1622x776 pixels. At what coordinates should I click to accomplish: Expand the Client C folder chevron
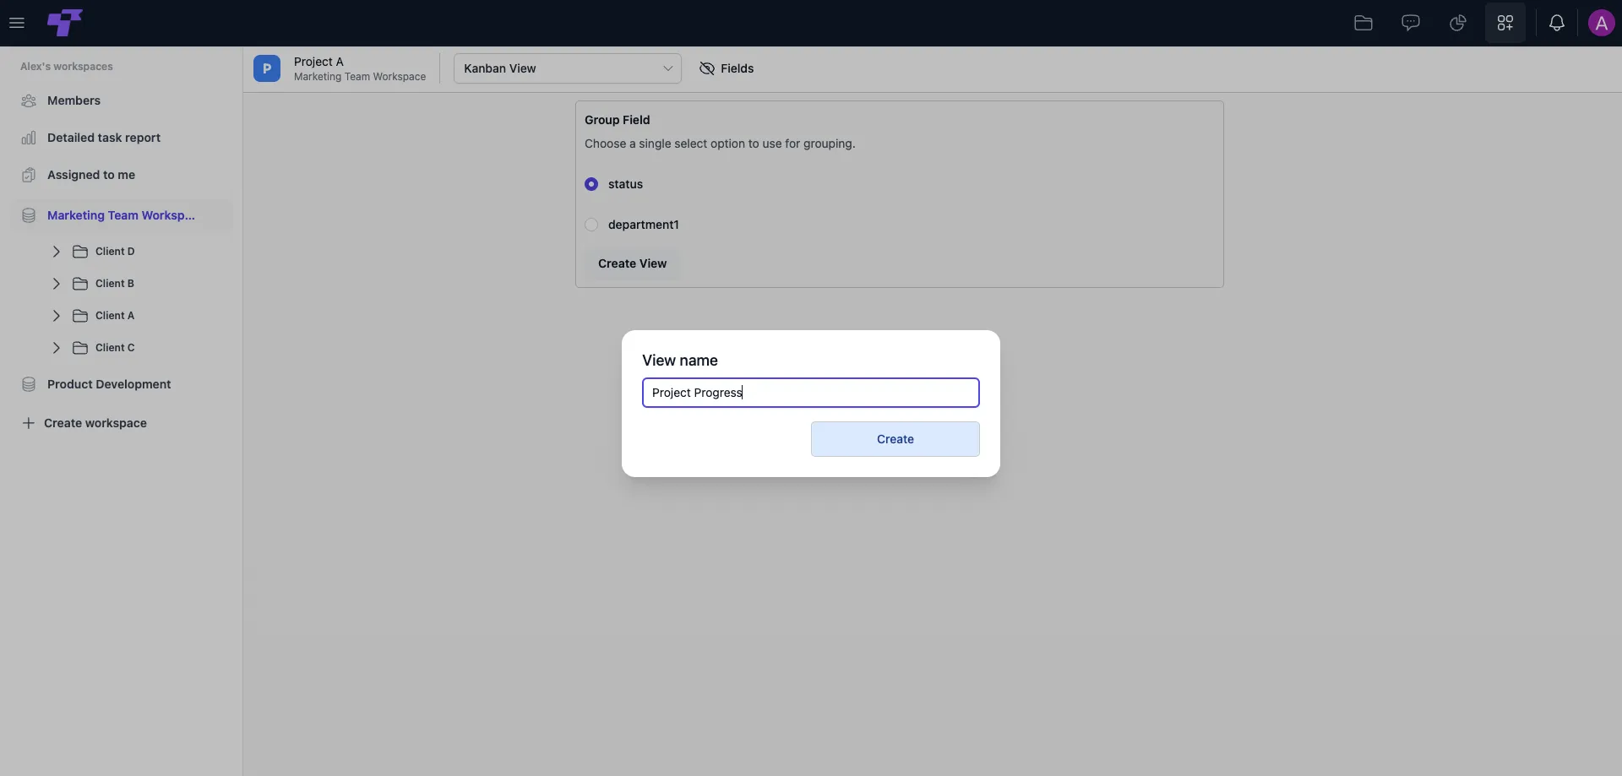click(57, 348)
